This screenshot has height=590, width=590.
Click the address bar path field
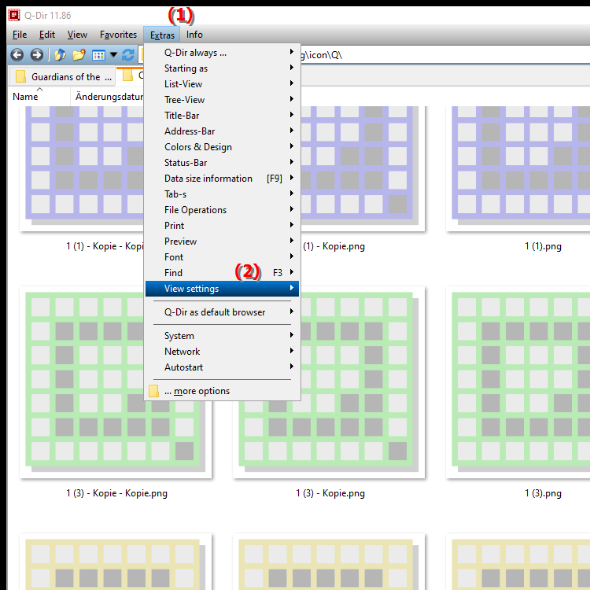pyautogui.click(x=445, y=55)
